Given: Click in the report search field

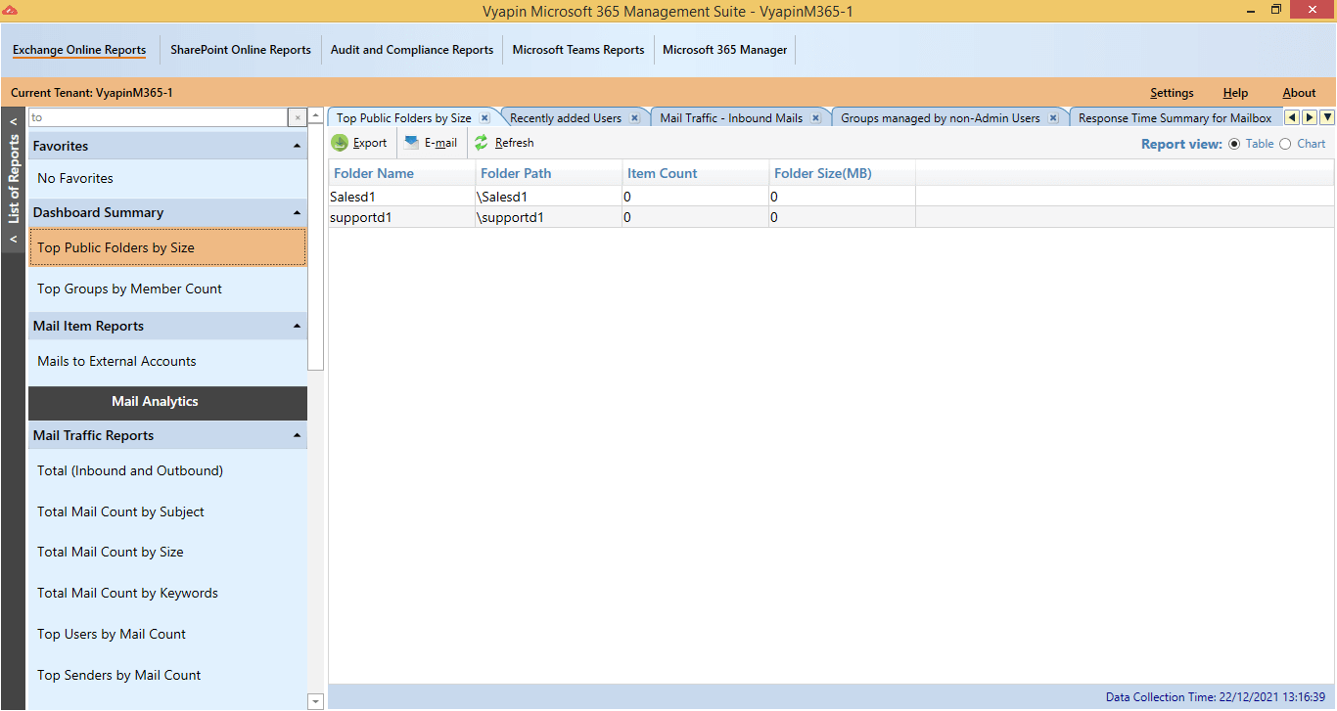Looking at the screenshot, I should coord(159,117).
